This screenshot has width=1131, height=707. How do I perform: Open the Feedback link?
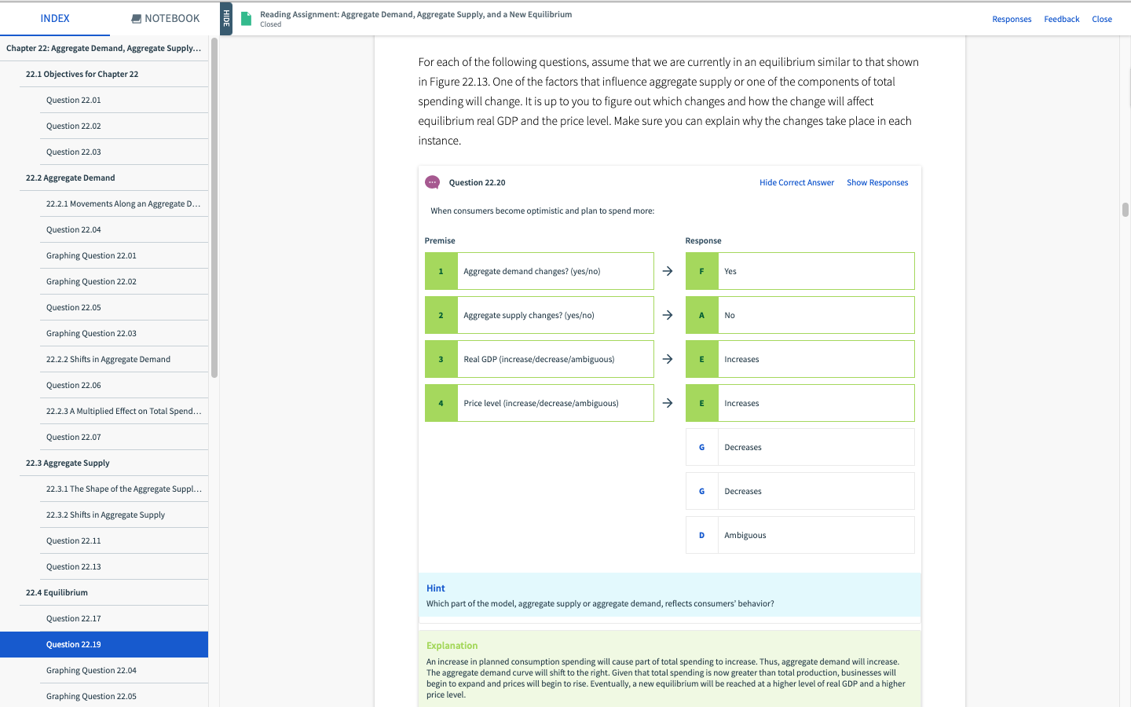(1062, 19)
